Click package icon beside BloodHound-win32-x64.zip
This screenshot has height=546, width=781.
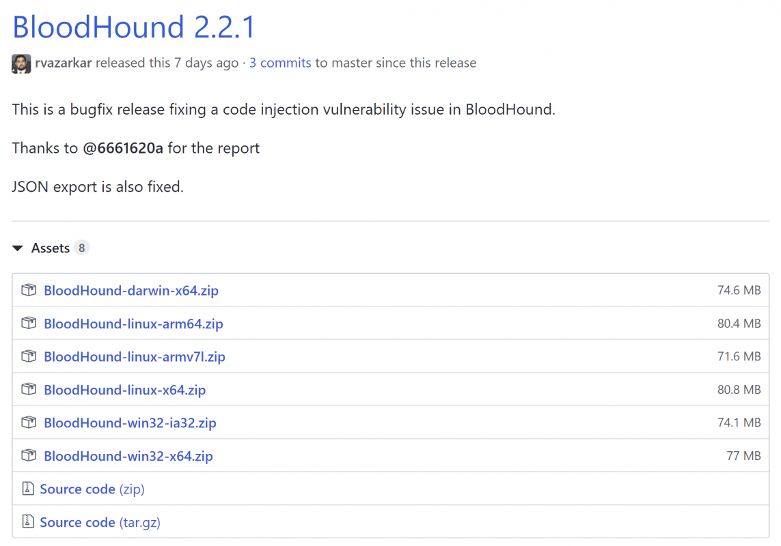29,455
